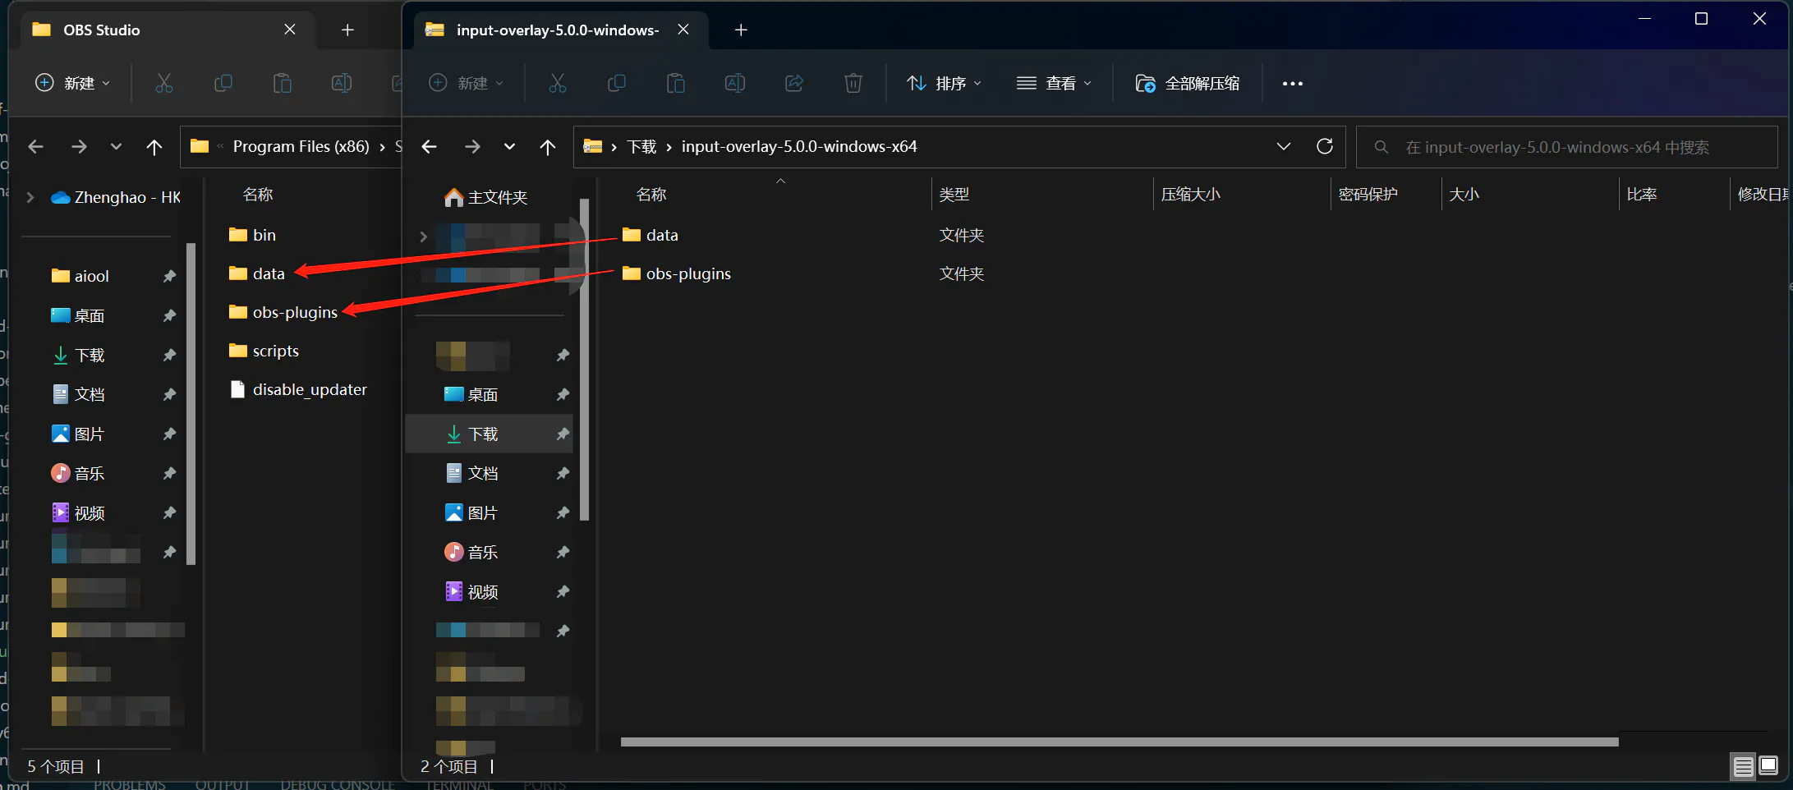Add new tab in input-overlay window
This screenshot has width=1793, height=790.
(741, 30)
